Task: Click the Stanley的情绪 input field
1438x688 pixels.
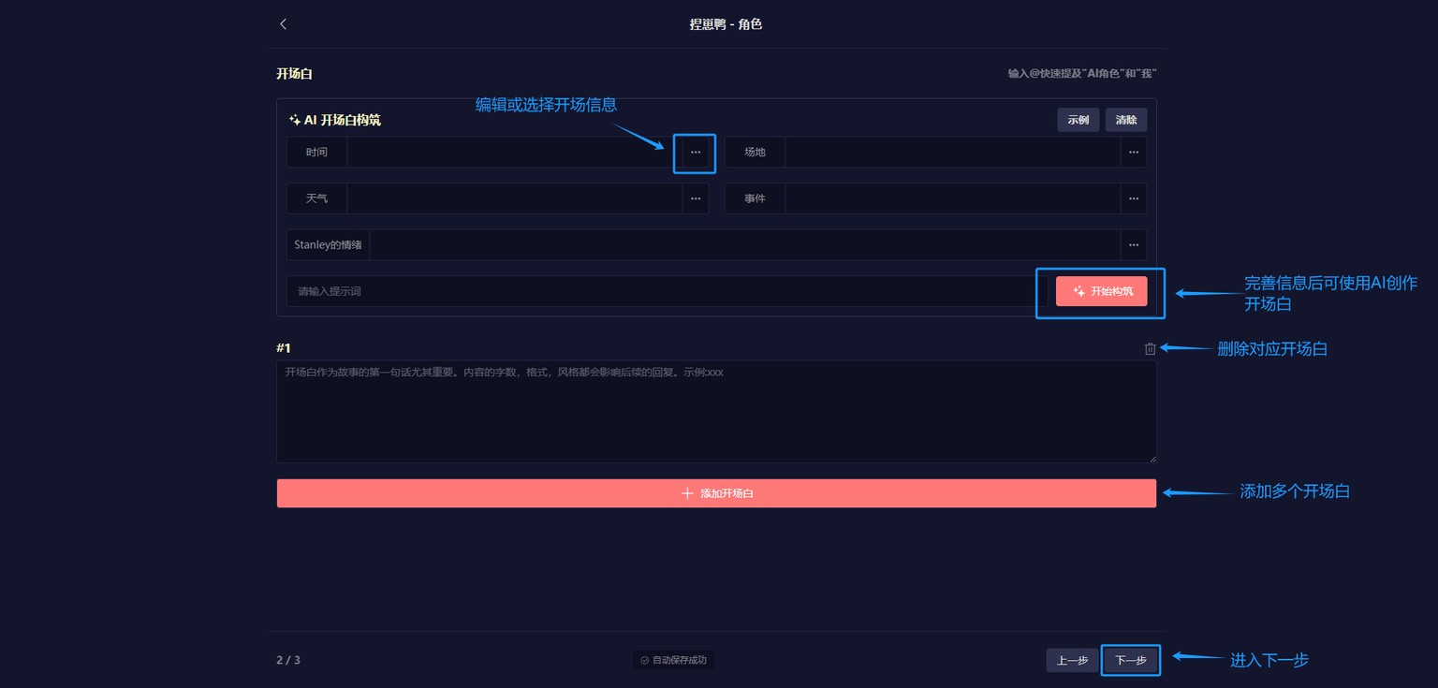Action: (x=744, y=245)
